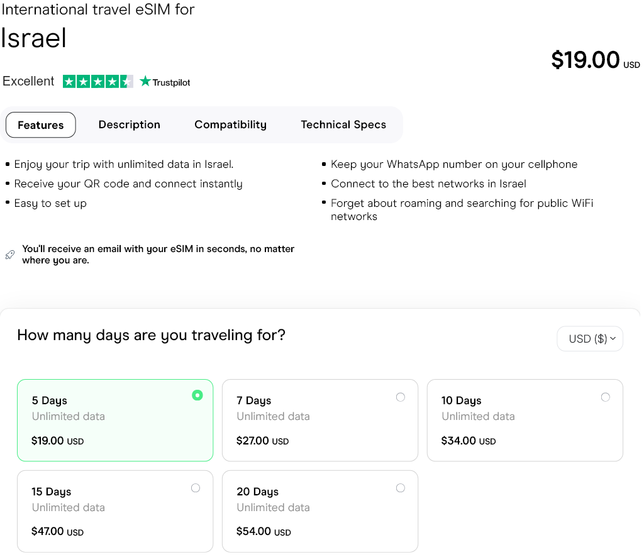Select the 10 Days radio button
The height and width of the screenshot is (557, 644).
pos(605,397)
